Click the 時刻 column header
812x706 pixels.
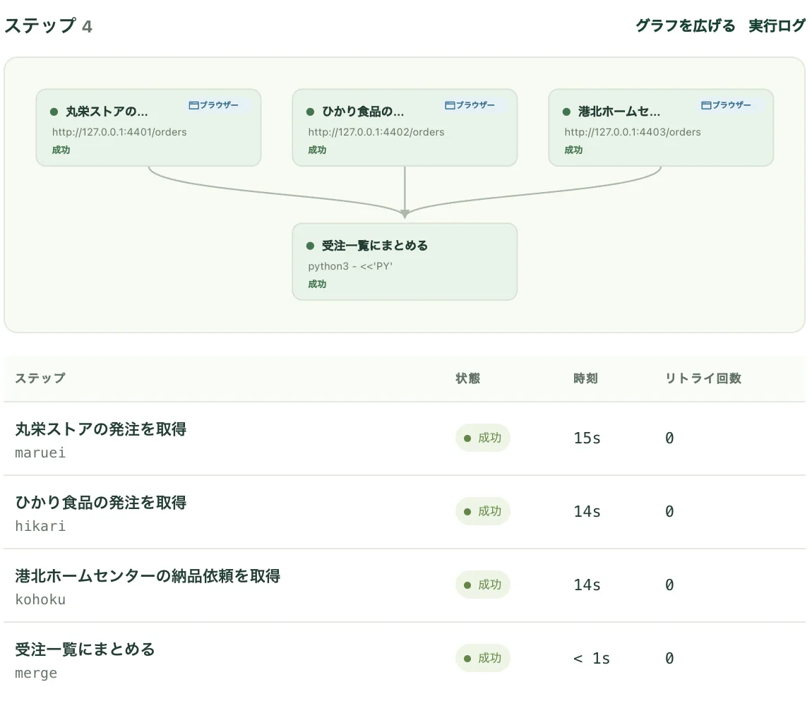tap(585, 378)
